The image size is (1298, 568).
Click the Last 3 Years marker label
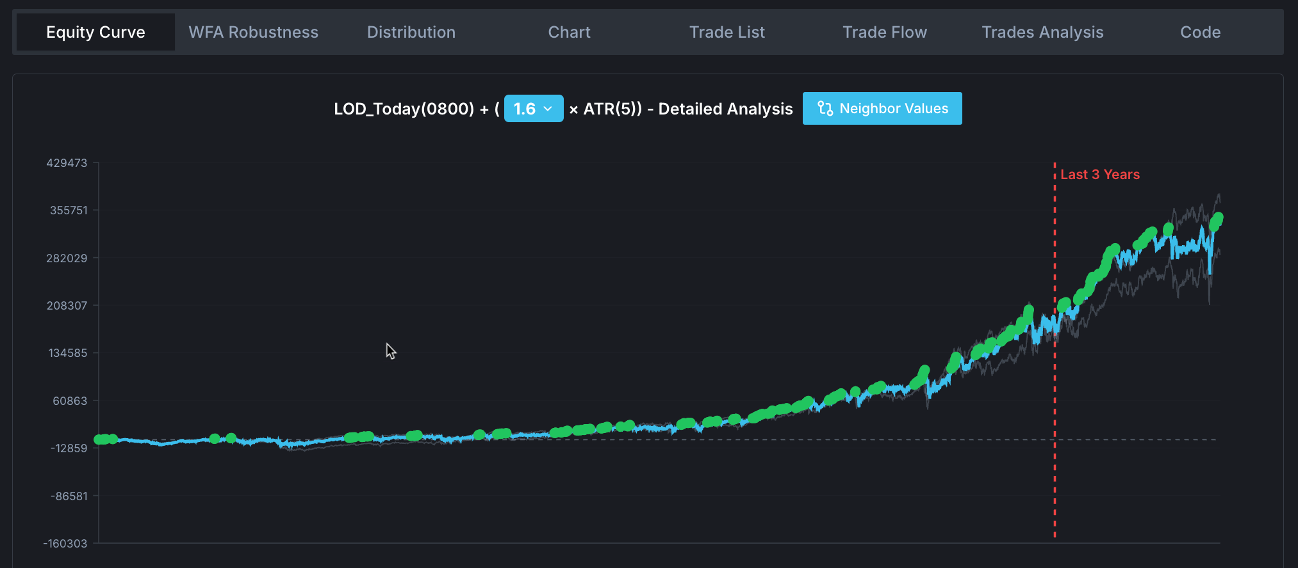(x=1100, y=175)
